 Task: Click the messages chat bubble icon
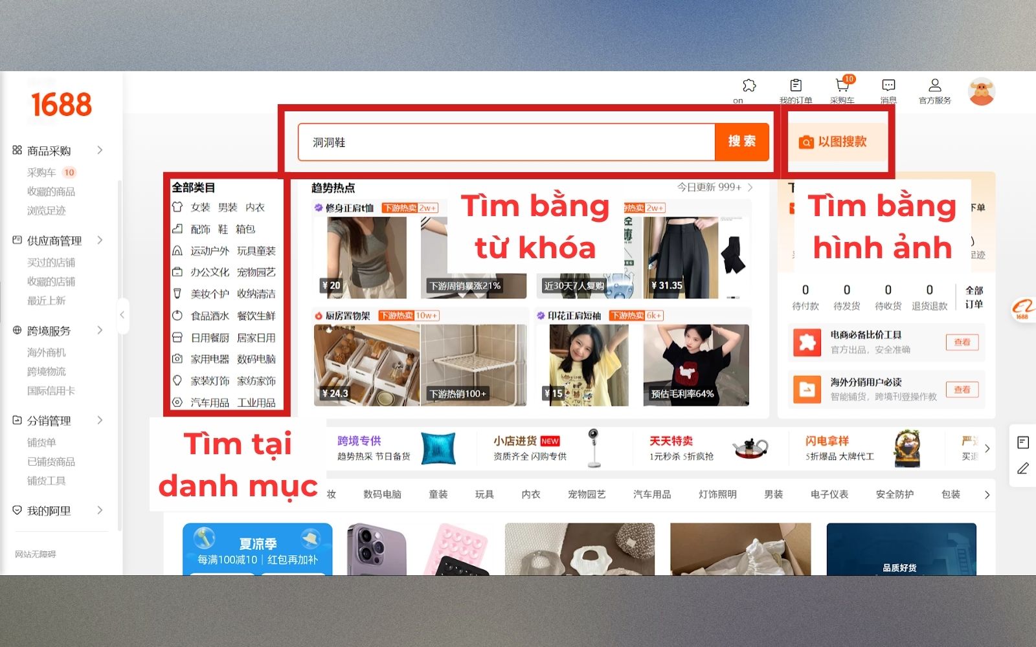tap(888, 86)
